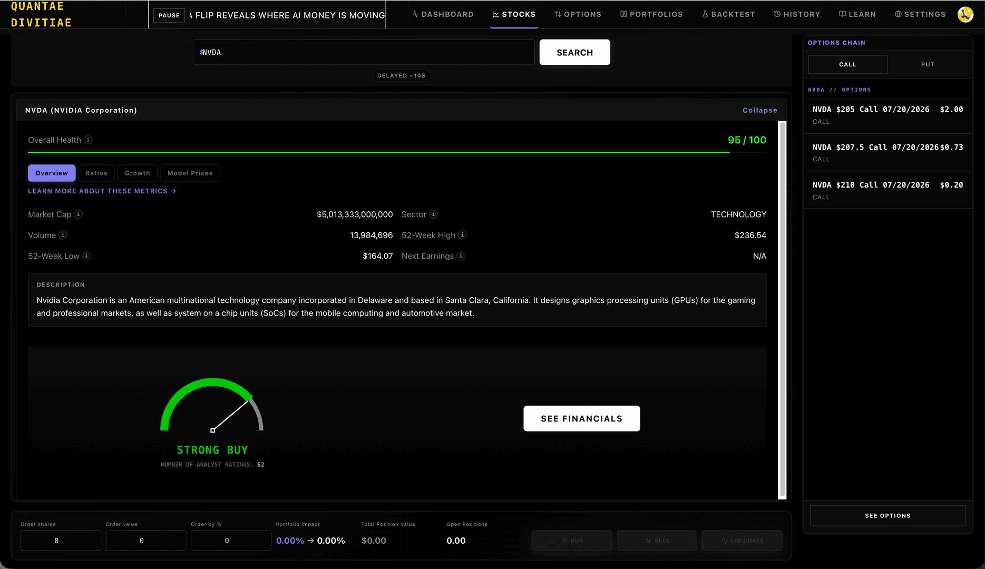Click the Overall Health info icon
The image size is (985, 569).
coord(89,140)
